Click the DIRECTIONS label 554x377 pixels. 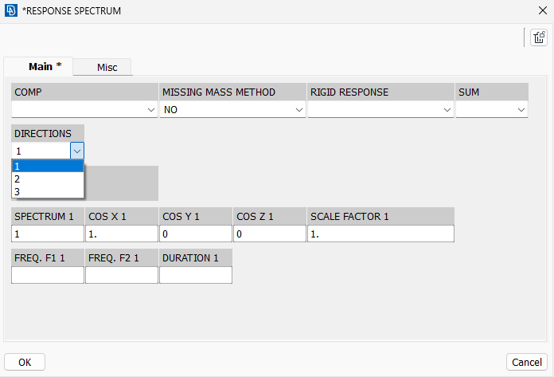[43, 134]
